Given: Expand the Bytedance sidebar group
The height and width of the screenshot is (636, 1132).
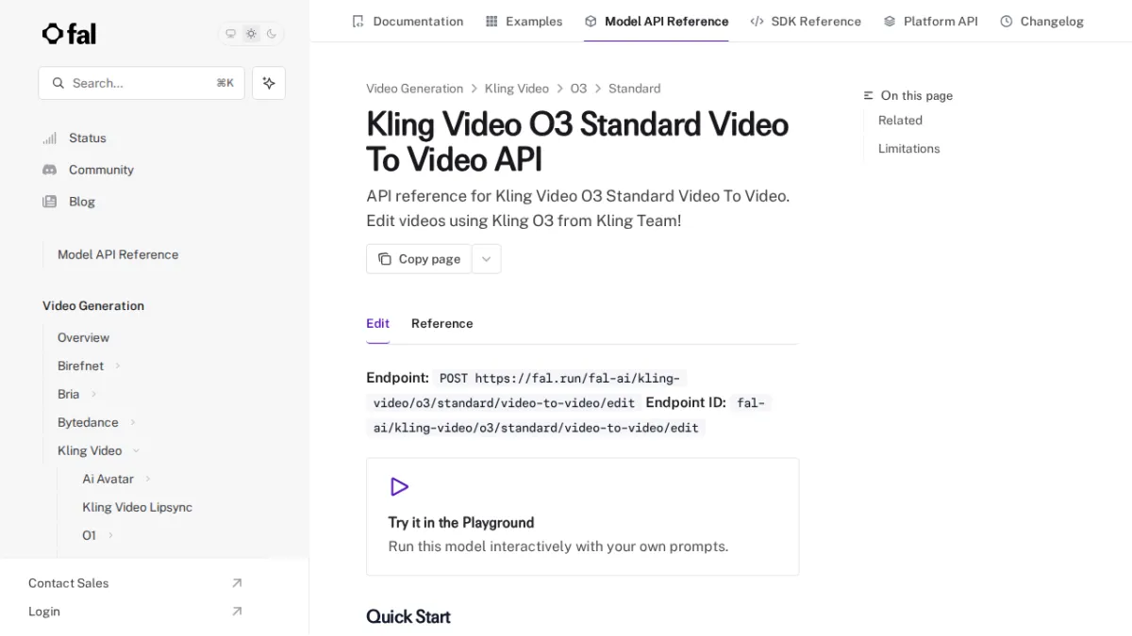Looking at the screenshot, I should pos(133,422).
